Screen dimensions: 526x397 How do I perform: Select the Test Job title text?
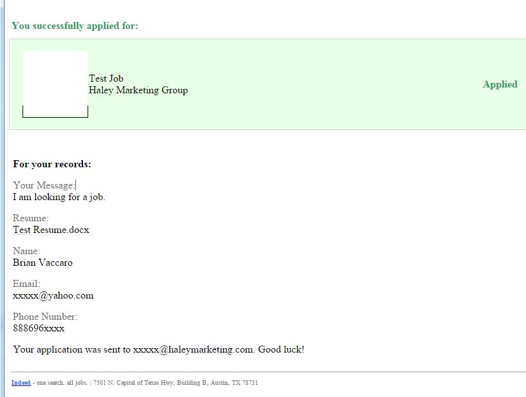click(x=106, y=78)
